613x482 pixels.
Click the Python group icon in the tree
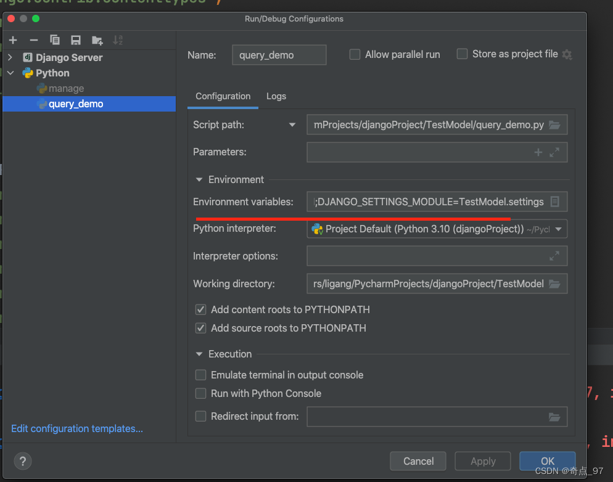[x=28, y=73]
